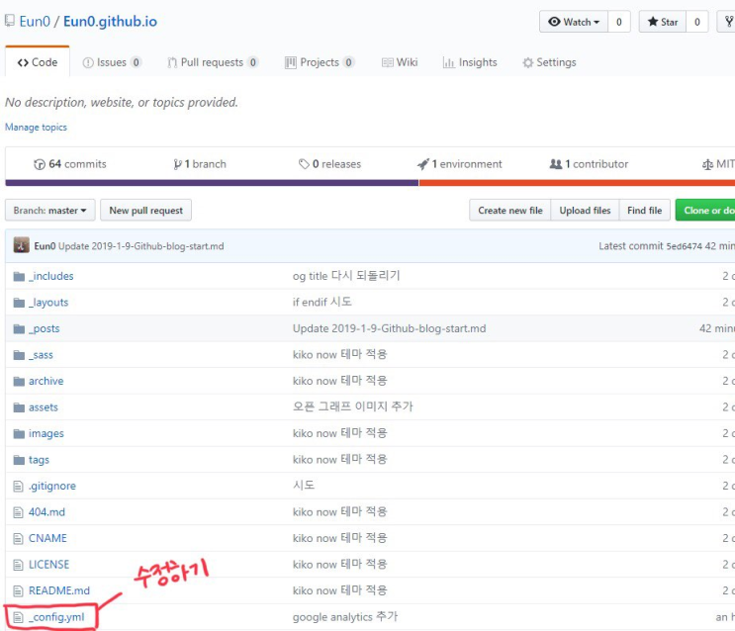The image size is (735, 631).
Task: Click the language color bar purple segment
Action: [x=212, y=183]
